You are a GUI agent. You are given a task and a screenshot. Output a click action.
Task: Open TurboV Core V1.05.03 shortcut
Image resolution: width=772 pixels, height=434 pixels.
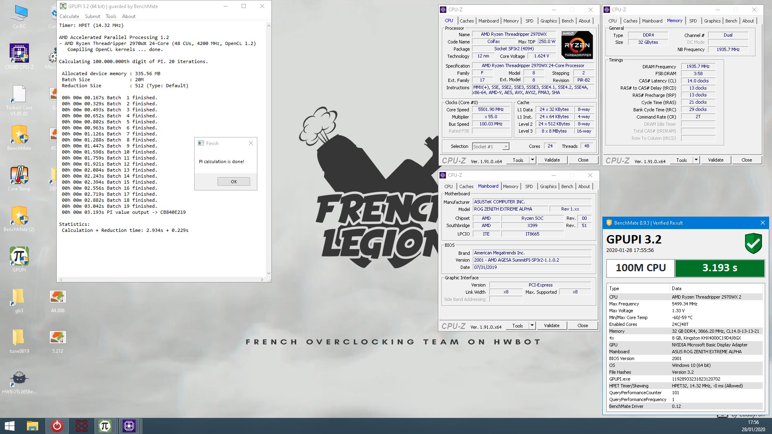(19, 100)
